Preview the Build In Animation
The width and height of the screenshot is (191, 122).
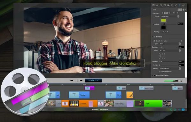[182, 41]
